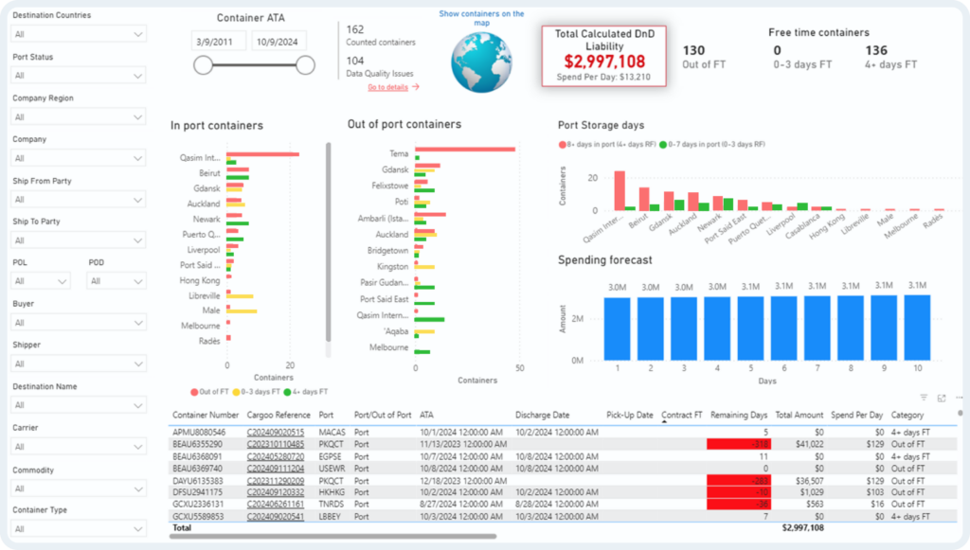Open the Carrier filter dropdown
Screen dimensions: 970x550
pyautogui.click(x=79, y=447)
